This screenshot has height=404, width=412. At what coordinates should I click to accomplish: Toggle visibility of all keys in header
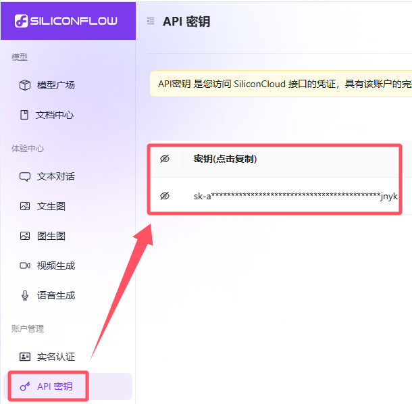[x=165, y=159]
